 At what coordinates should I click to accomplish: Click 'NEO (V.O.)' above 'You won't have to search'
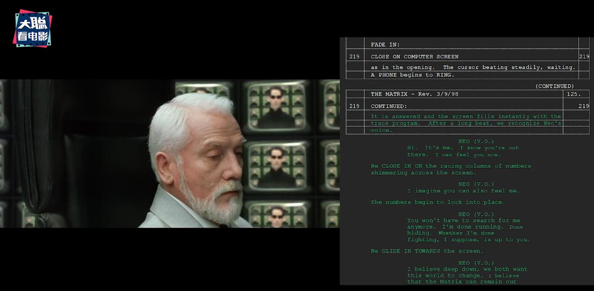(x=476, y=214)
